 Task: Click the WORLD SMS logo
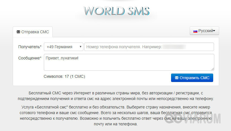click(x=116, y=11)
